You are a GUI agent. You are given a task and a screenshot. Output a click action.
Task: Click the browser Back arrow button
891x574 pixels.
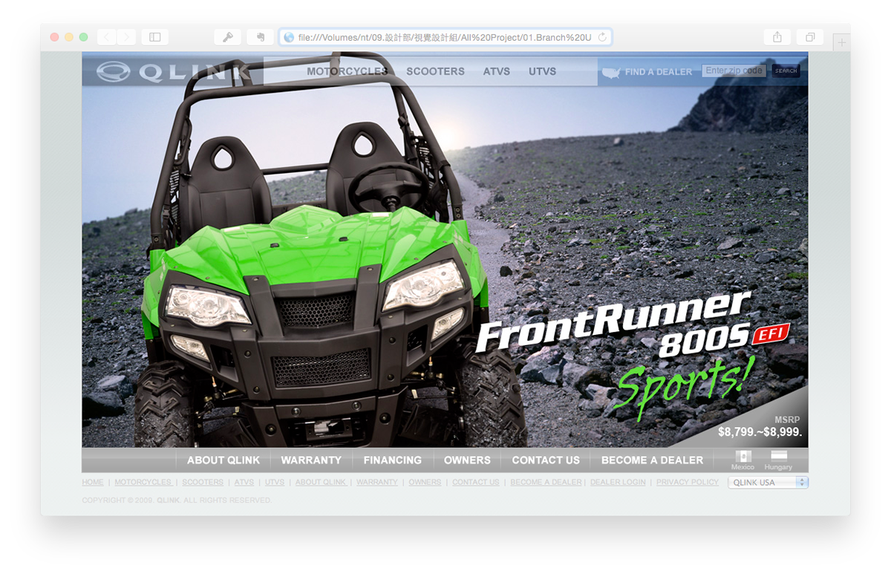click(x=106, y=37)
